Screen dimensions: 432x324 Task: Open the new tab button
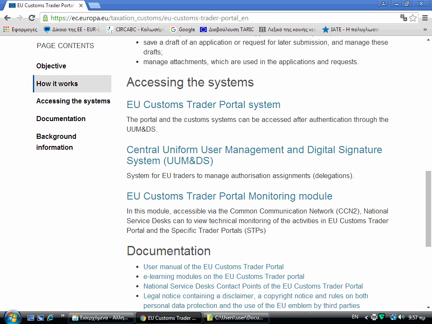pyautogui.click(x=94, y=5)
